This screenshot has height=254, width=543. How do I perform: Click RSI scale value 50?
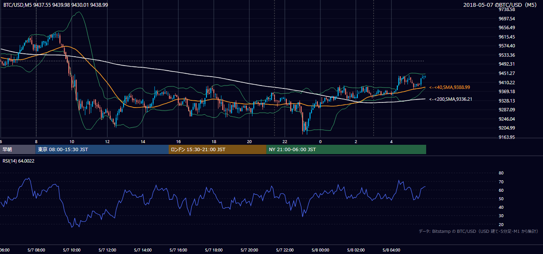(501, 199)
